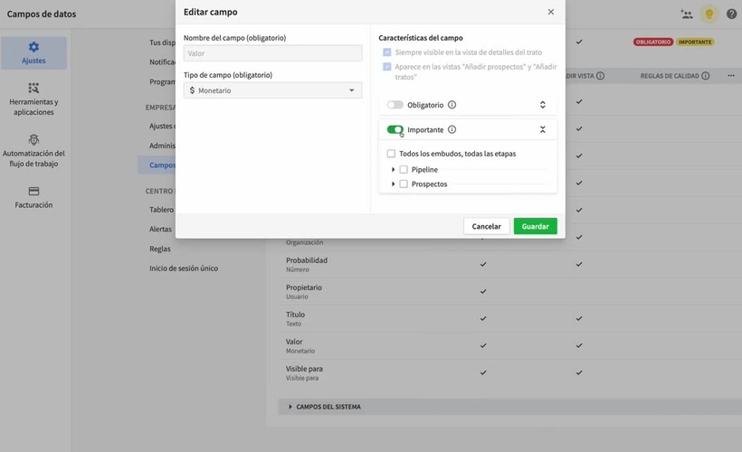Enable the Obligatorio toggle
The image size is (742, 452).
click(395, 105)
